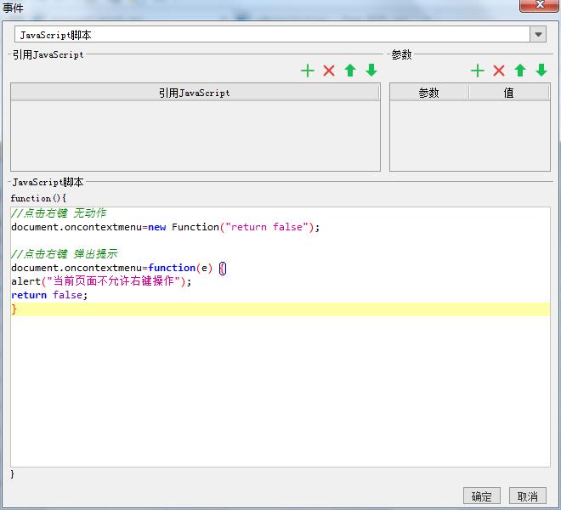
Task: Add a new parameter in the 参数 section
Action: tap(478, 71)
